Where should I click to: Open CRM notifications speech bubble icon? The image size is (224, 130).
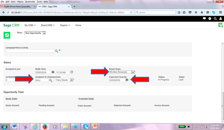pos(204,18)
